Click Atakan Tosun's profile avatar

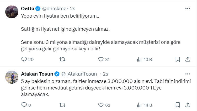tap(11, 77)
